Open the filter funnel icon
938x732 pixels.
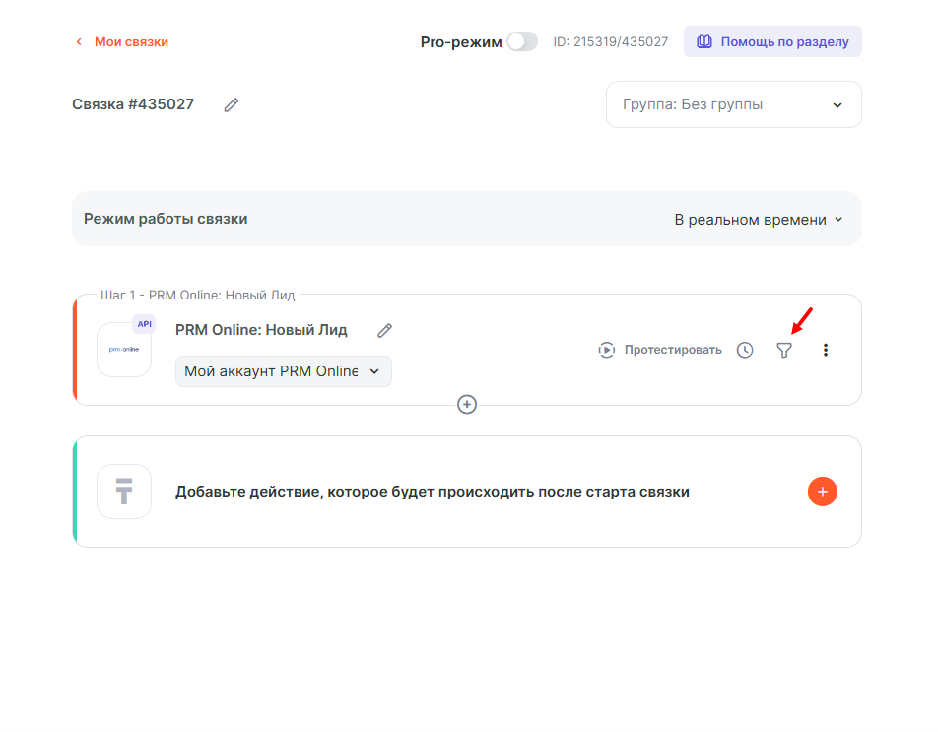pyautogui.click(x=784, y=350)
